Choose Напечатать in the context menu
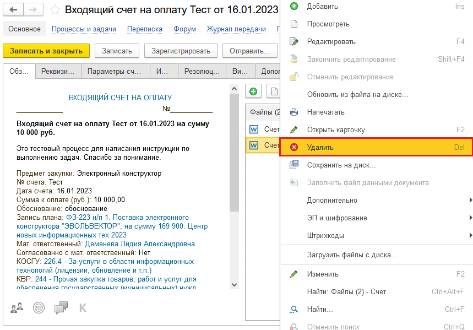The image size is (473, 330). 325,112
